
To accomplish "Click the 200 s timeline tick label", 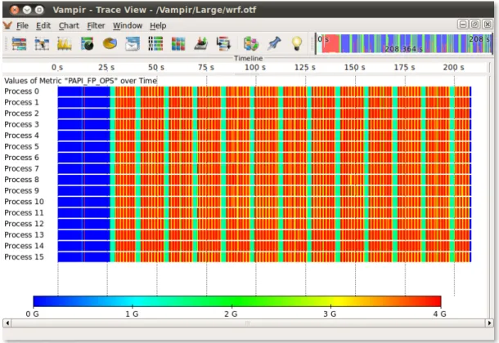I will coord(453,67).
